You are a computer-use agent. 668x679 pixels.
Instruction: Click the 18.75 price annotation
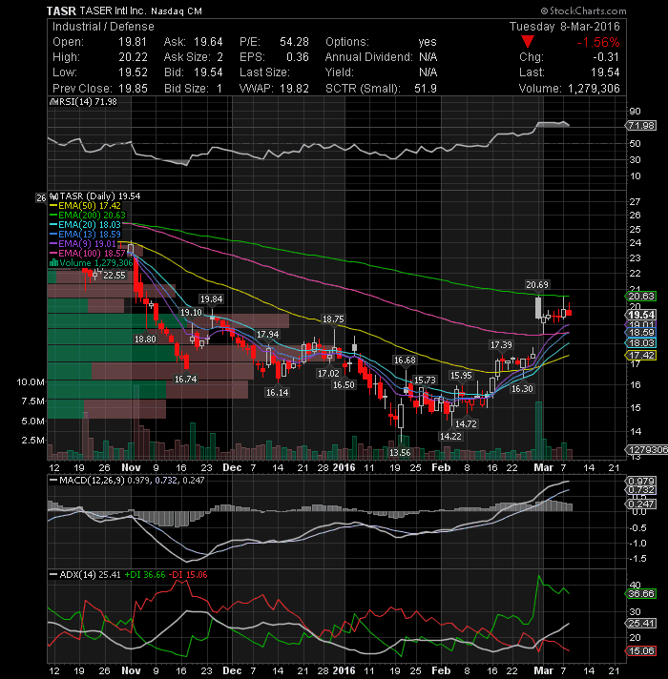pyautogui.click(x=333, y=319)
